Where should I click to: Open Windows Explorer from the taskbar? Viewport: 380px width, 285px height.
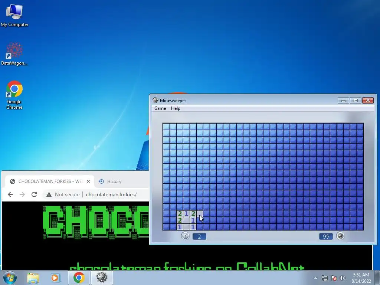coord(33,278)
